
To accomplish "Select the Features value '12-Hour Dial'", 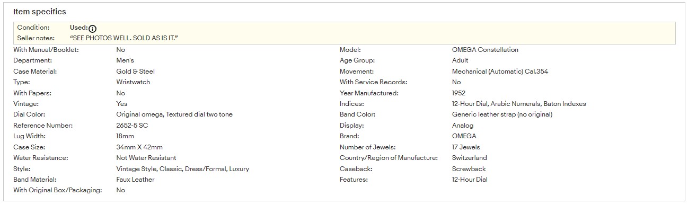I will coord(470,180).
